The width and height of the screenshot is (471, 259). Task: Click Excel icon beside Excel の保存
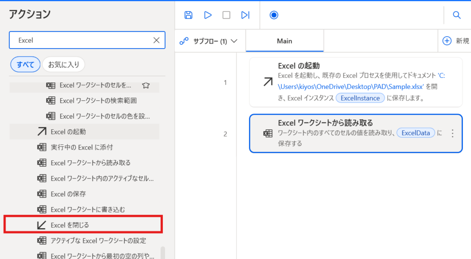(x=42, y=194)
